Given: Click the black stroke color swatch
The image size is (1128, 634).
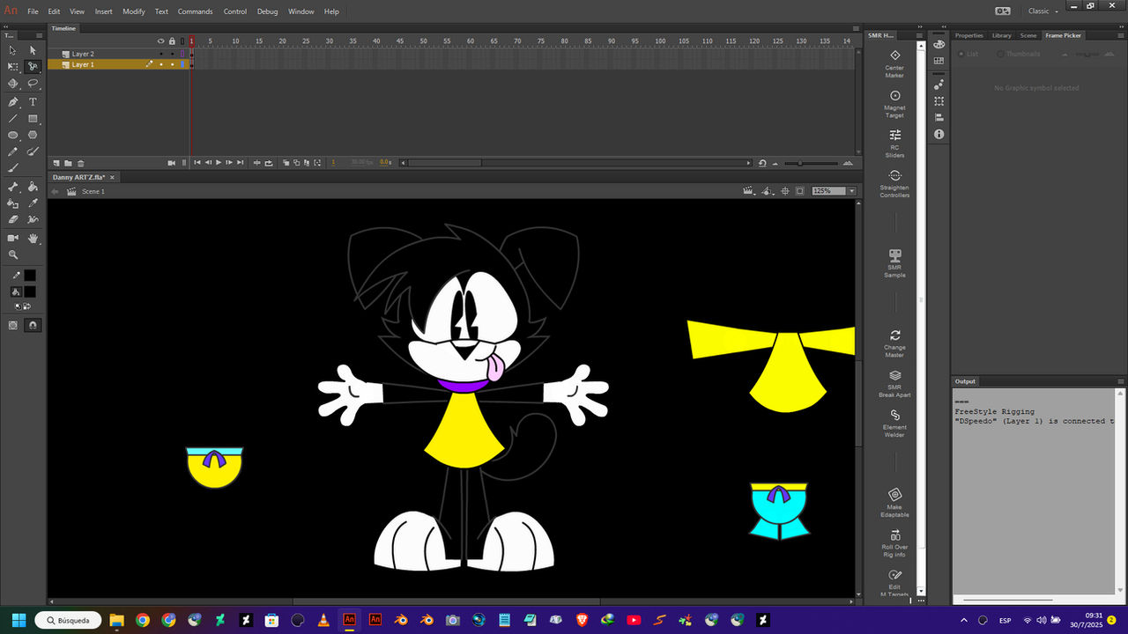Looking at the screenshot, I should [30, 275].
